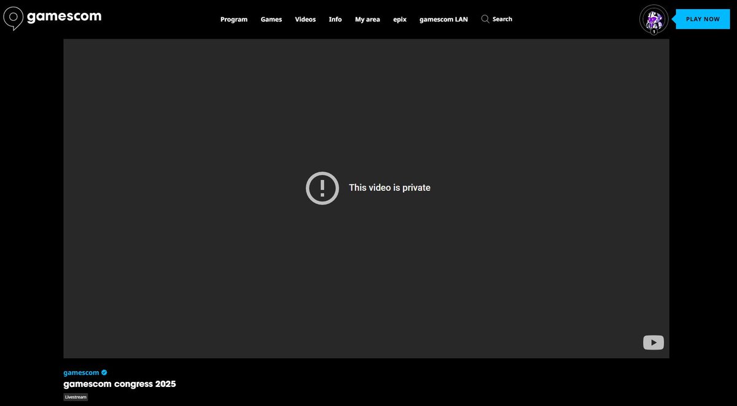The width and height of the screenshot is (737, 406).
Task: Open gamescom LAN page
Action: pyautogui.click(x=443, y=19)
